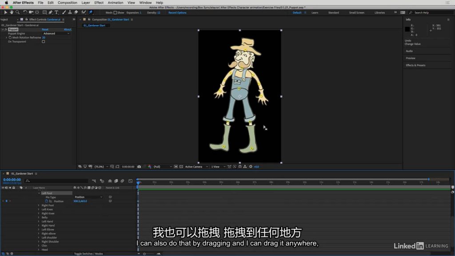The height and width of the screenshot is (256, 455).
Task: Toggle mask and shape path visibility icon
Action: click(117, 167)
